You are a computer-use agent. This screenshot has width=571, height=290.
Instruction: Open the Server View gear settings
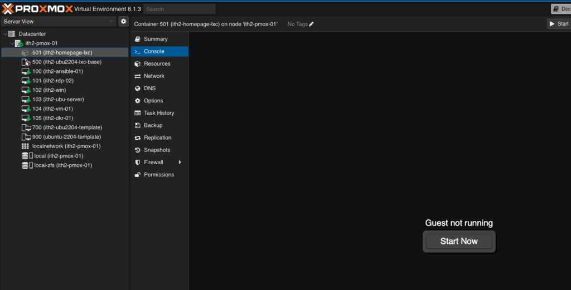[x=123, y=22]
